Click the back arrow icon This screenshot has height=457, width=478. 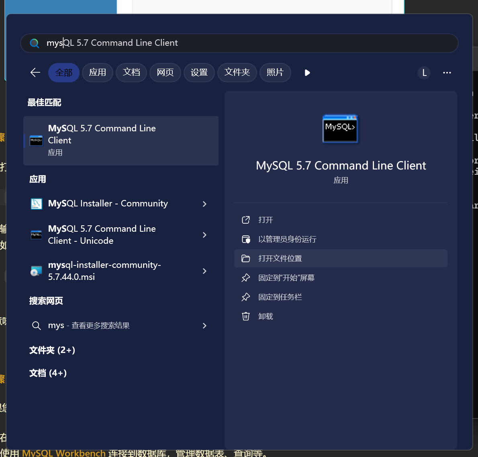[x=35, y=73]
